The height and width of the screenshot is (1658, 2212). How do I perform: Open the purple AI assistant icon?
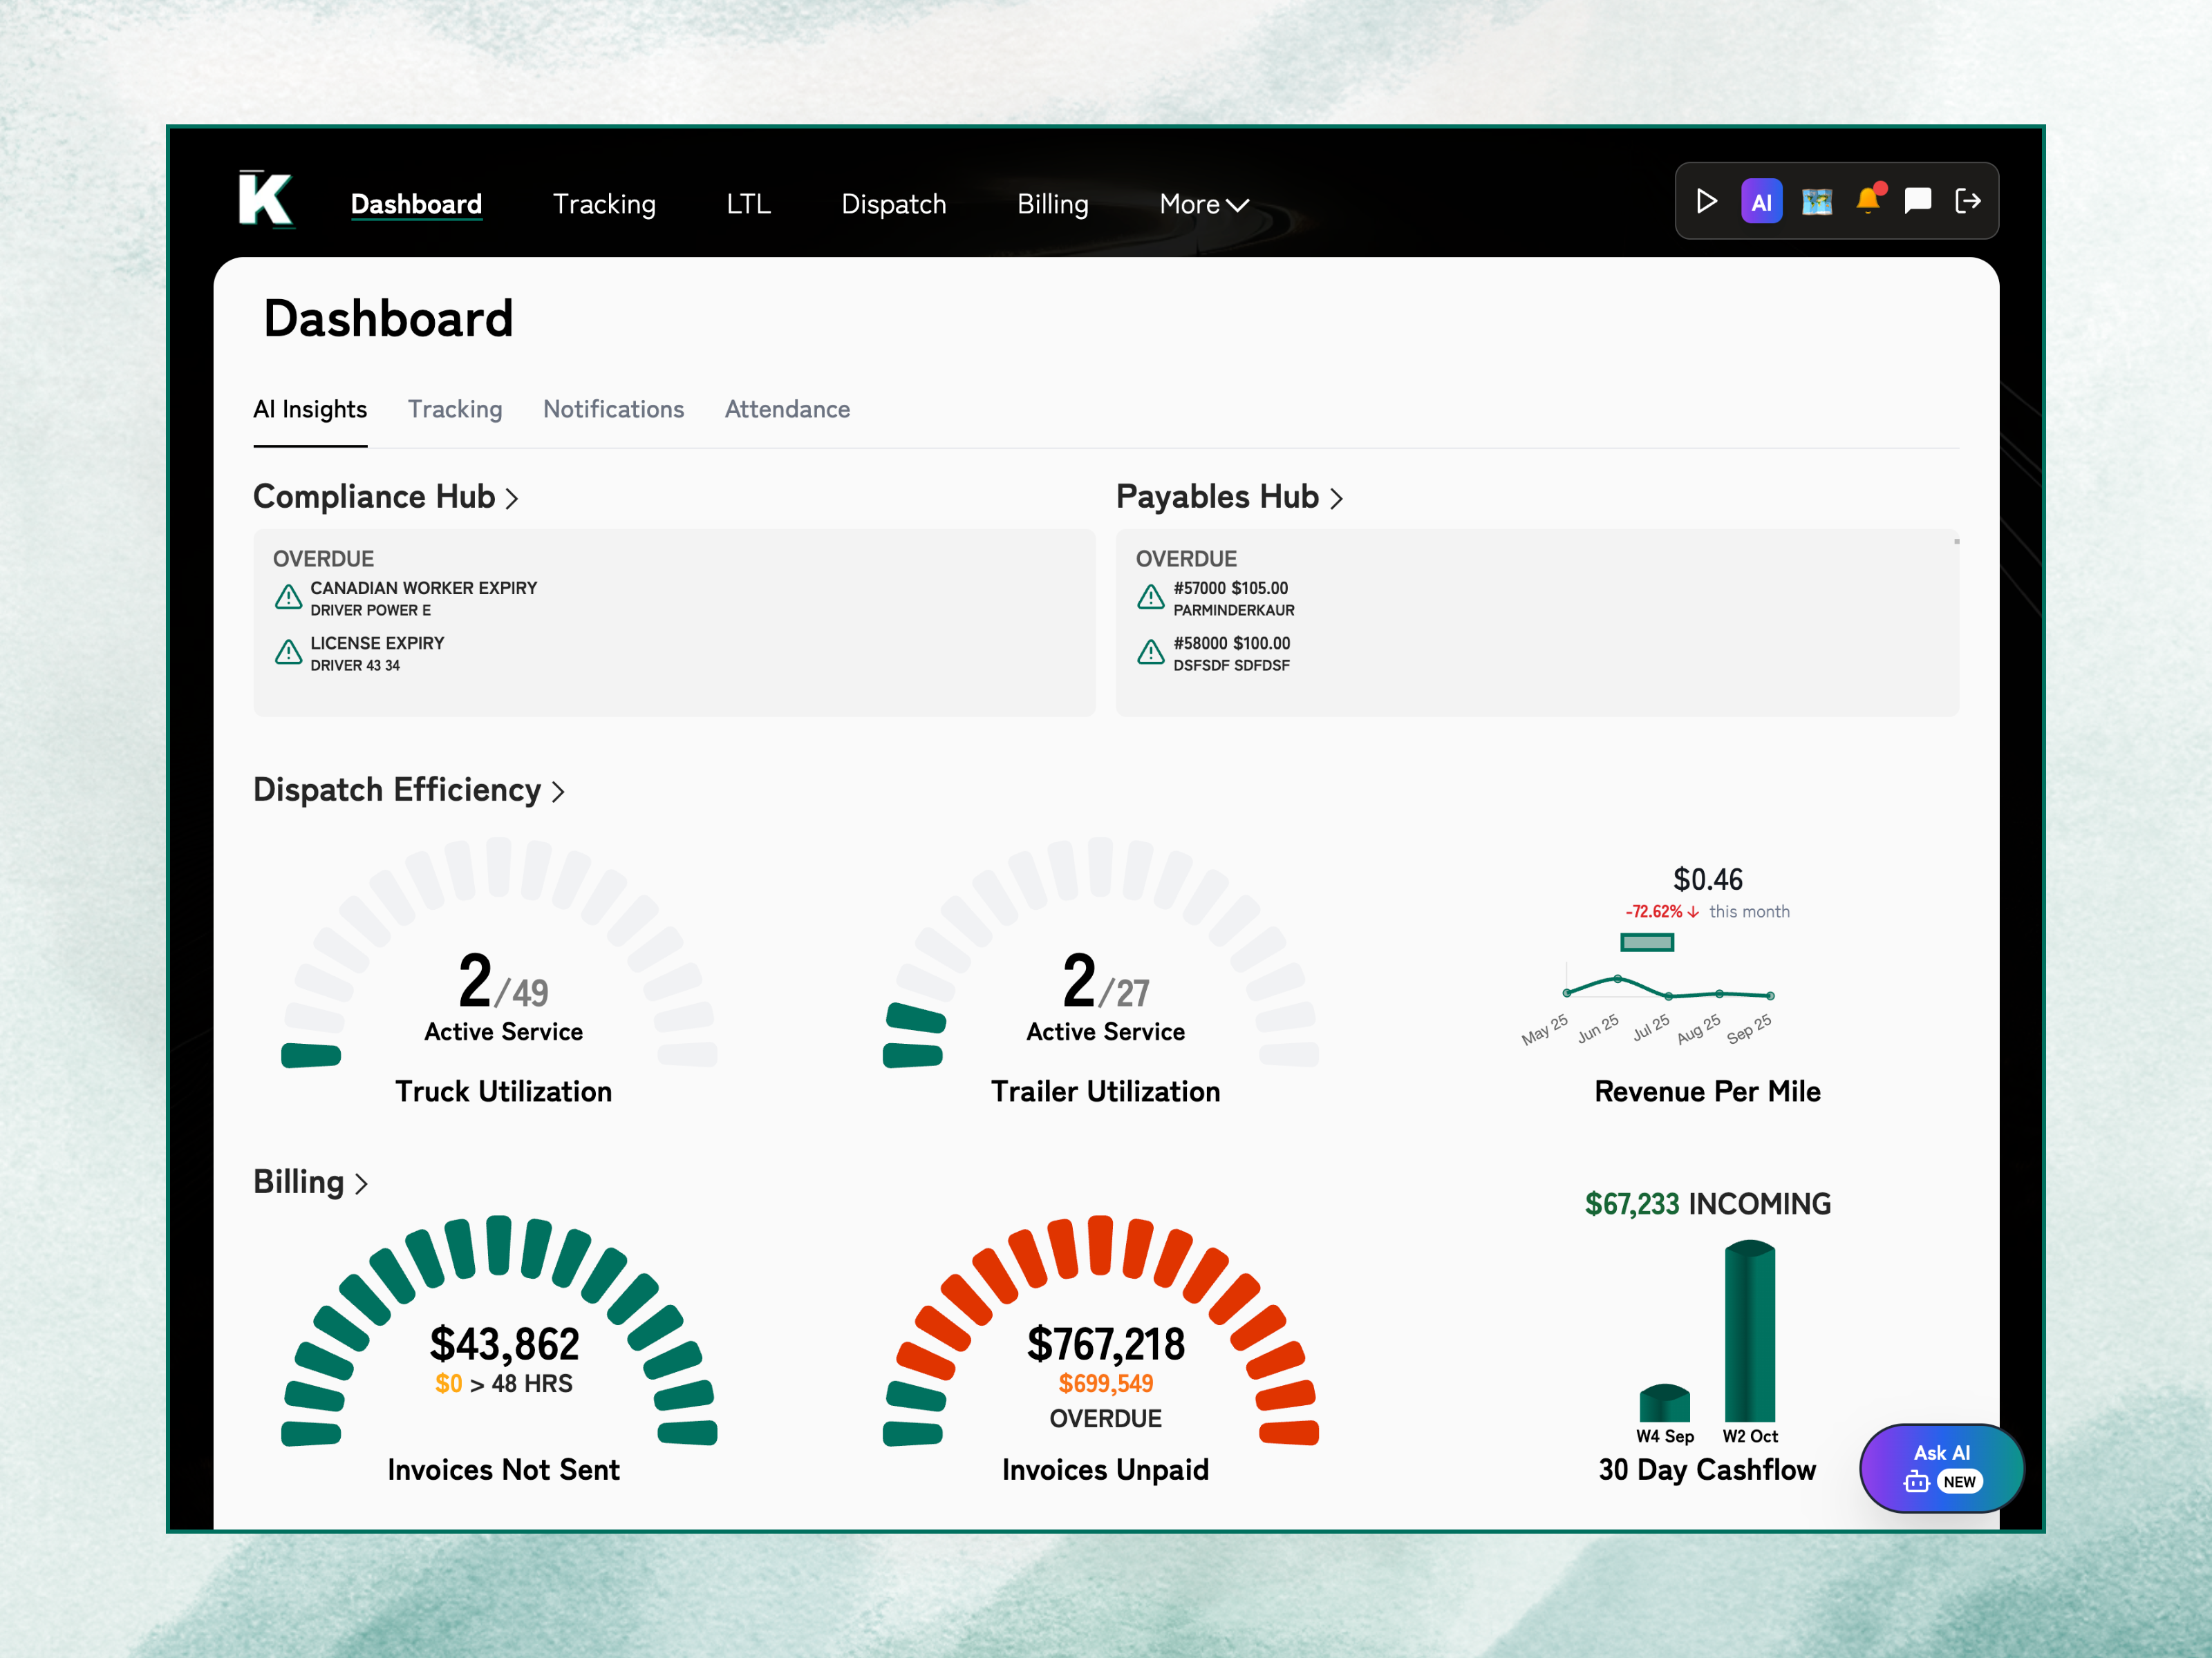pyautogui.click(x=1761, y=201)
